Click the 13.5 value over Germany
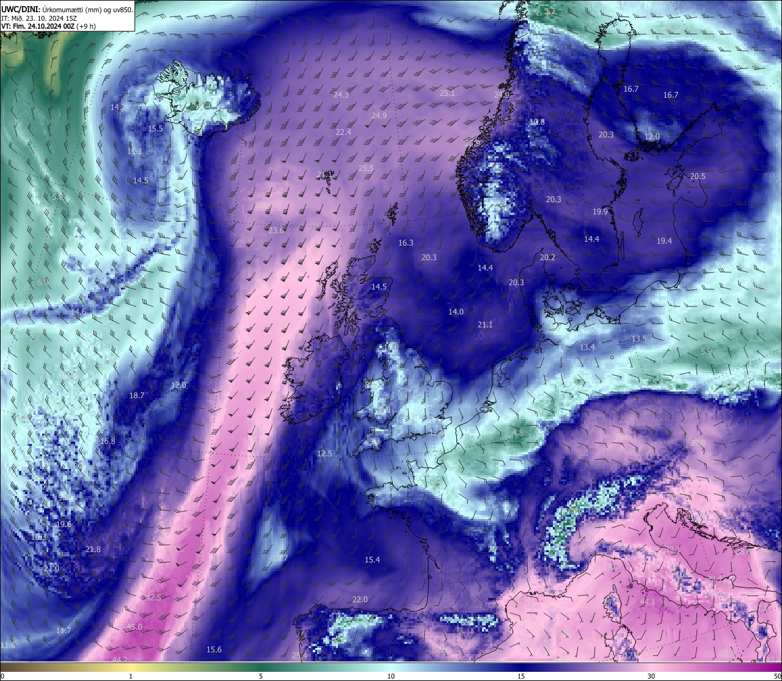 tap(639, 339)
